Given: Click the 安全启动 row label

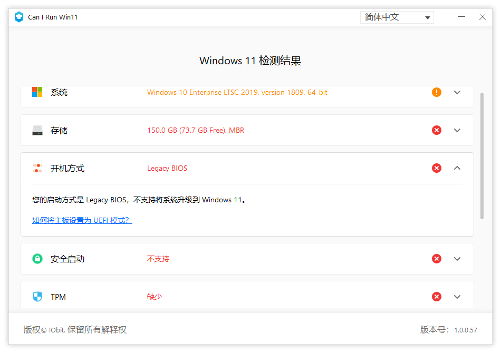Looking at the screenshot, I should [x=68, y=259].
